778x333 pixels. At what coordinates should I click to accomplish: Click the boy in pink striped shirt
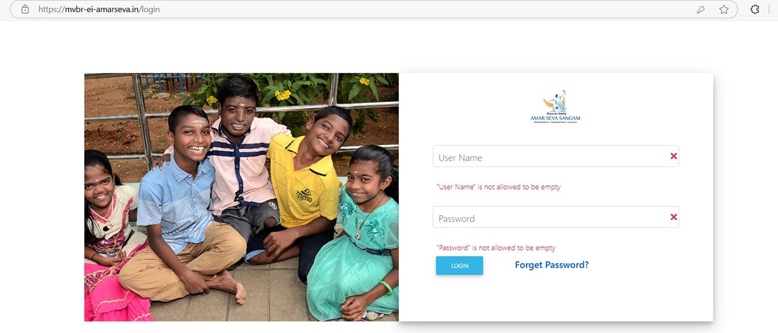[241, 162]
